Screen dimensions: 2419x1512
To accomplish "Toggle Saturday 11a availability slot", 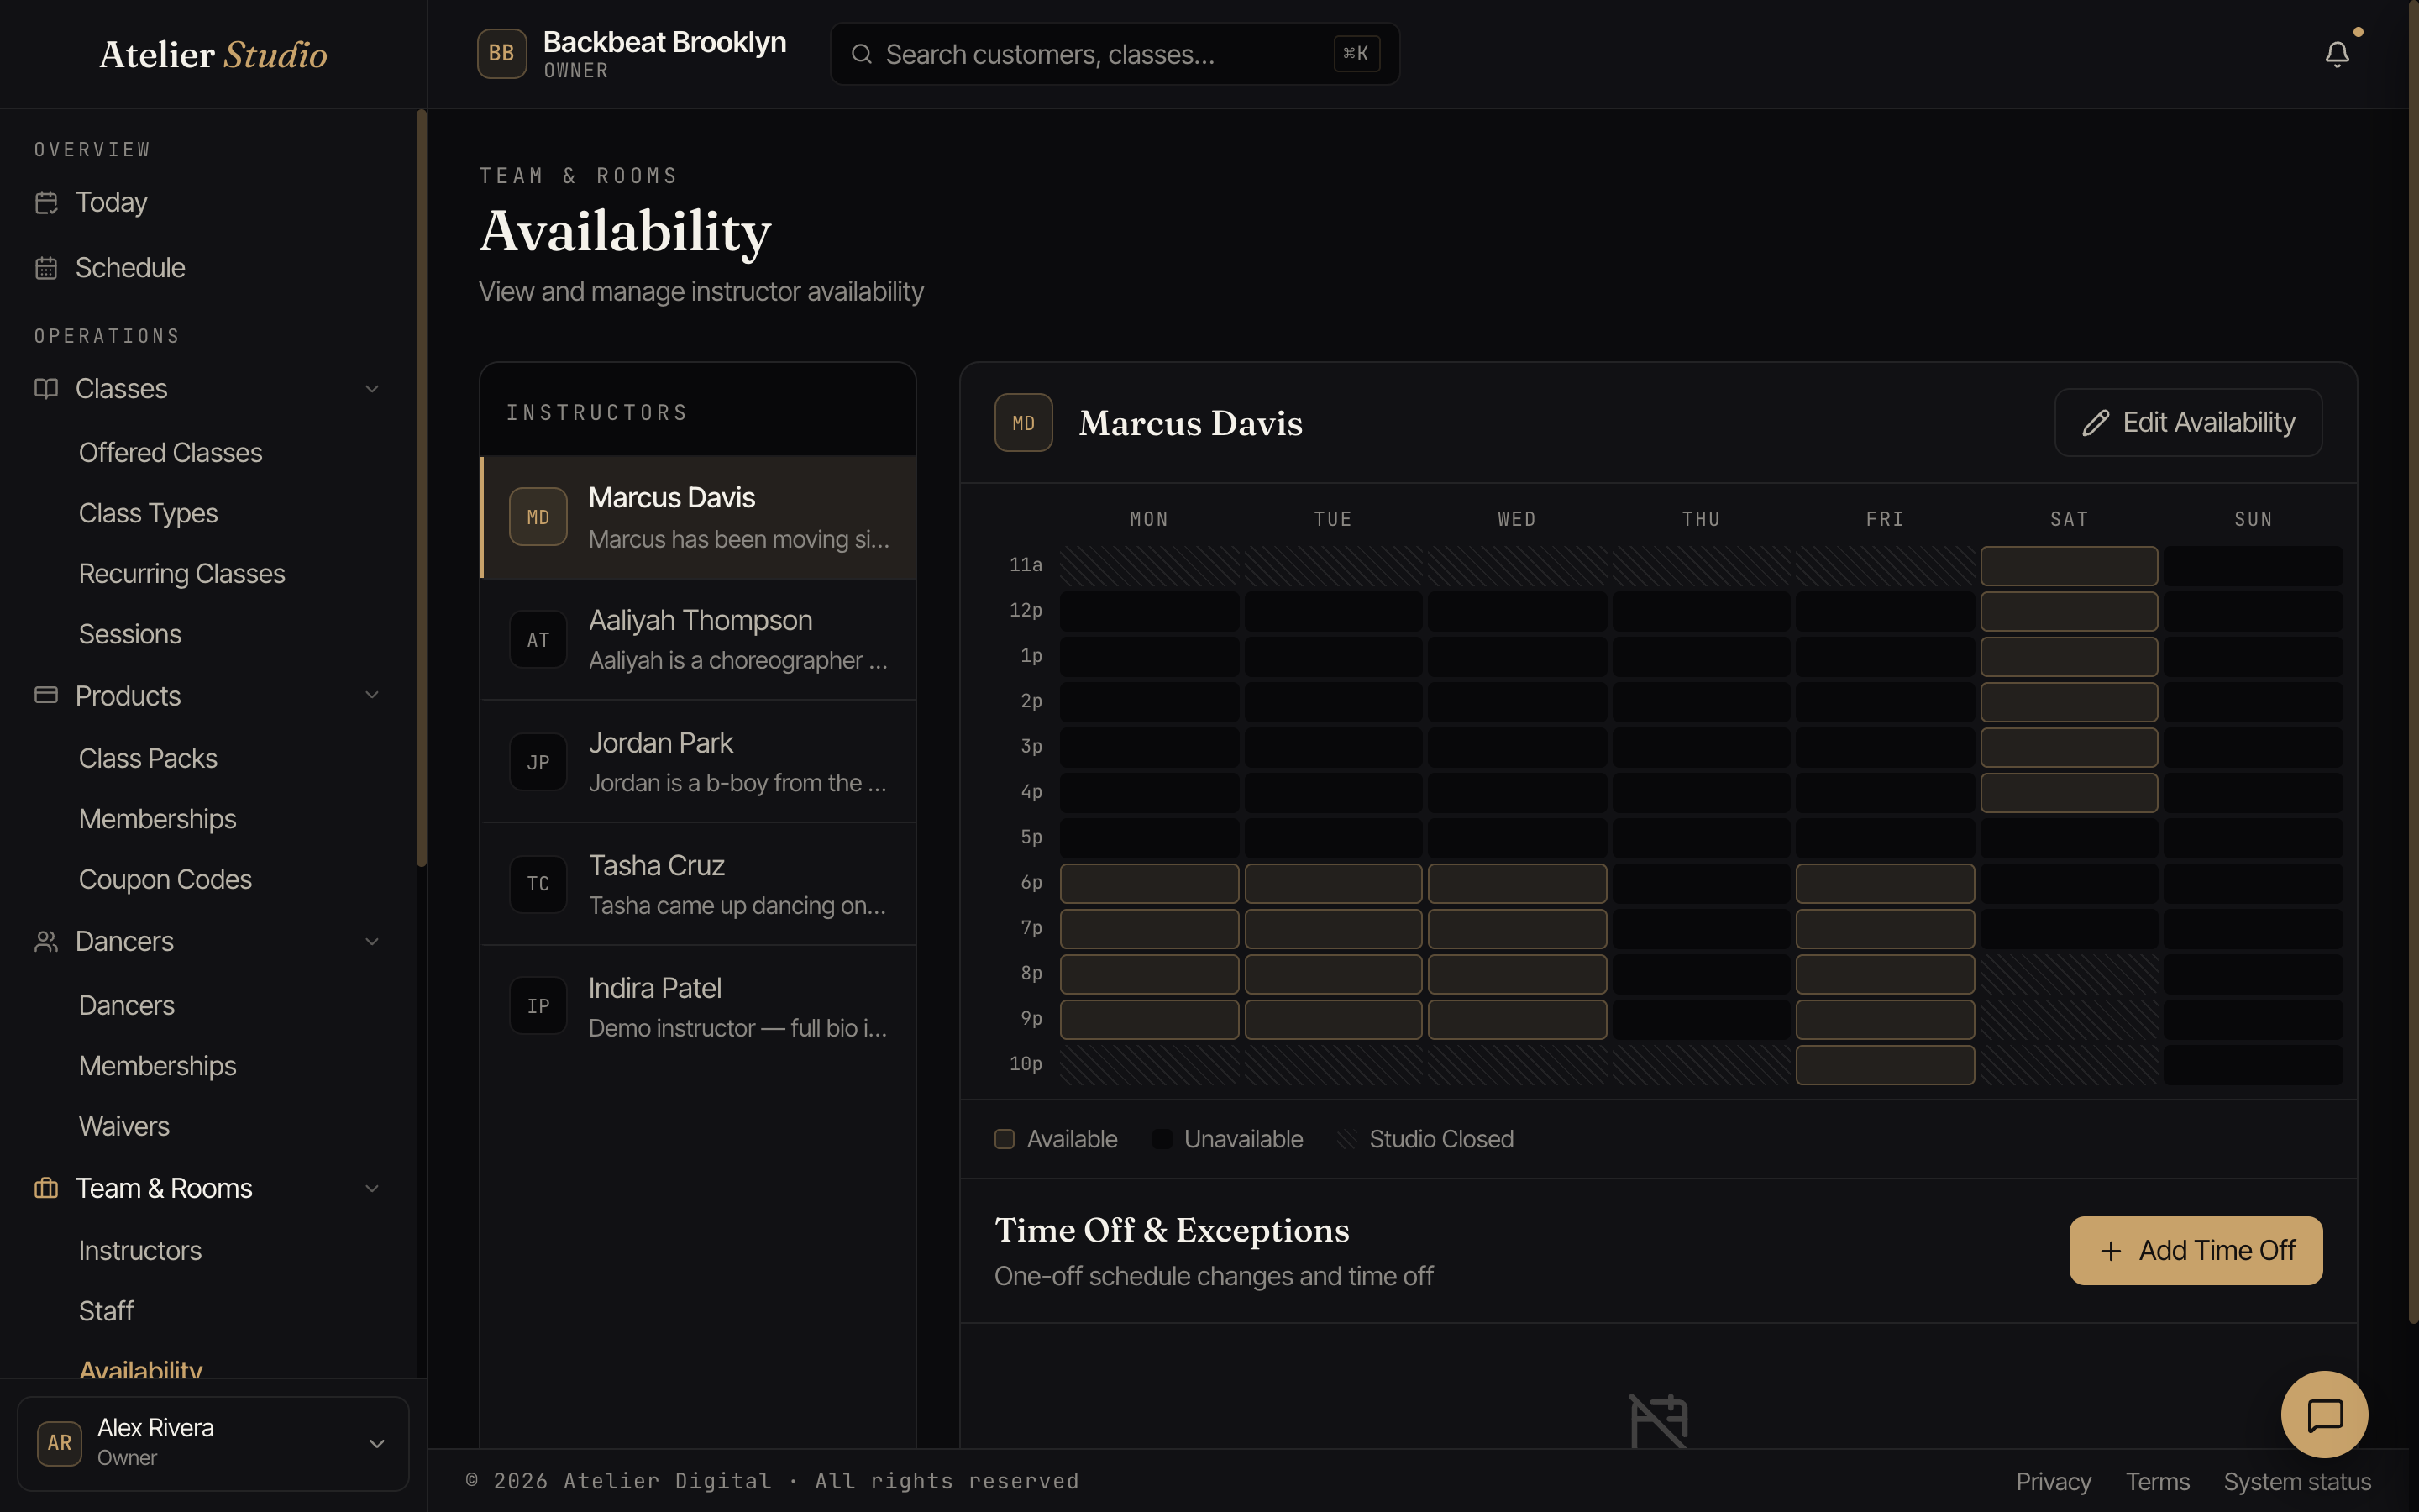I will (2069, 566).
